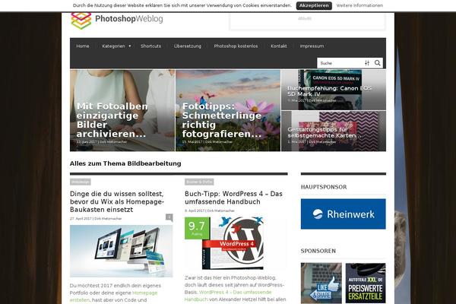Open Buch-Tipp WordPress 4 headline
This screenshot has width=456, height=304.
pyautogui.click(x=233, y=198)
